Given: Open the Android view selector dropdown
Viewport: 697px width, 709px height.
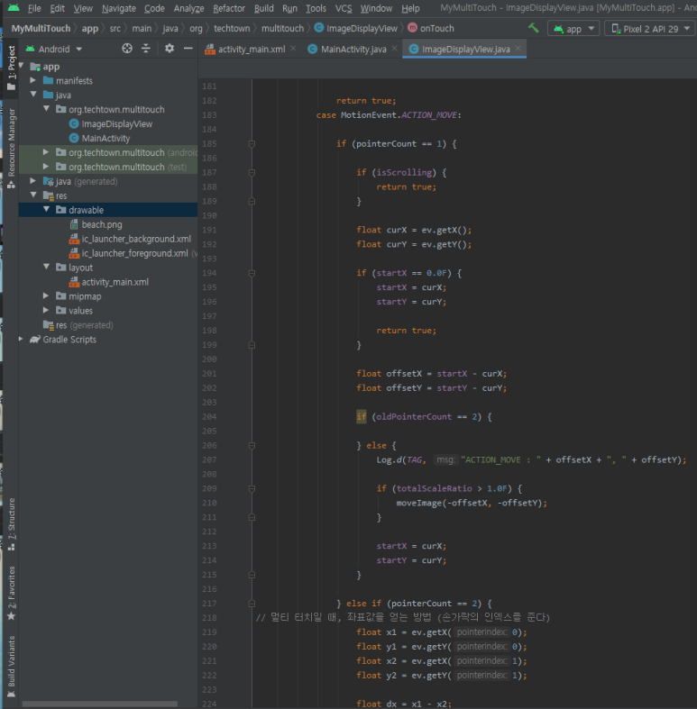Looking at the screenshot, I should tap(54, 49).
